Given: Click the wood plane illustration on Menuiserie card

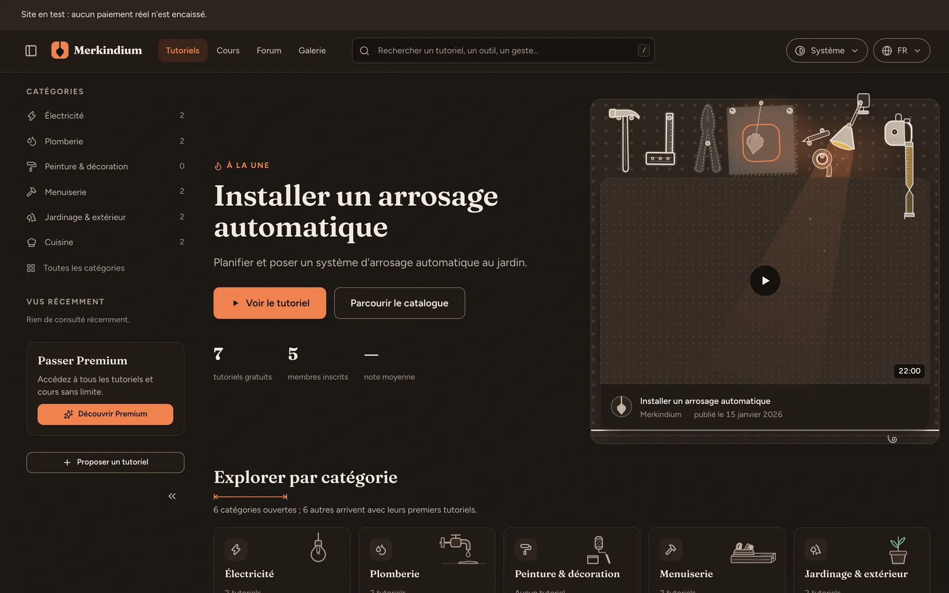Looking at the screenshot, I should (x=753, y=553).
